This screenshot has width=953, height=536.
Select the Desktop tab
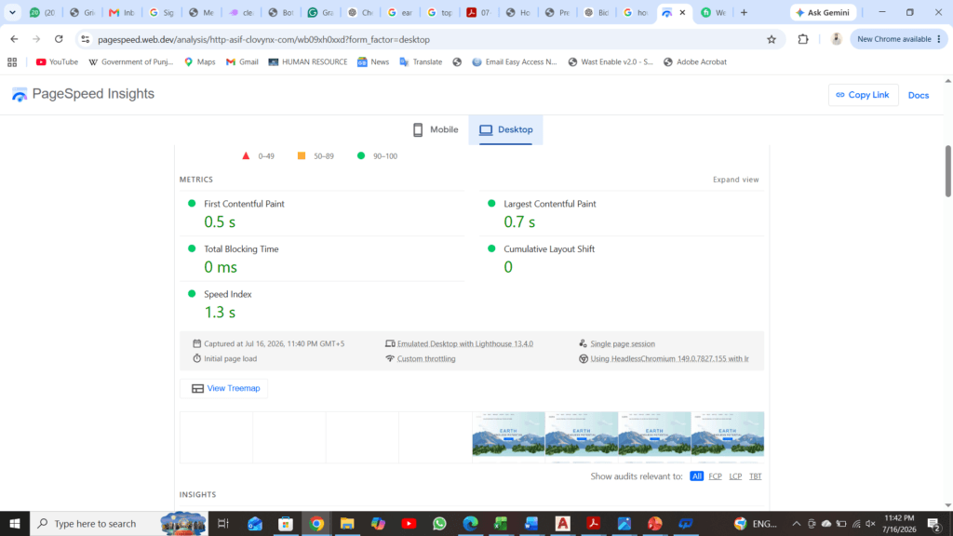[x=505, y=129]
